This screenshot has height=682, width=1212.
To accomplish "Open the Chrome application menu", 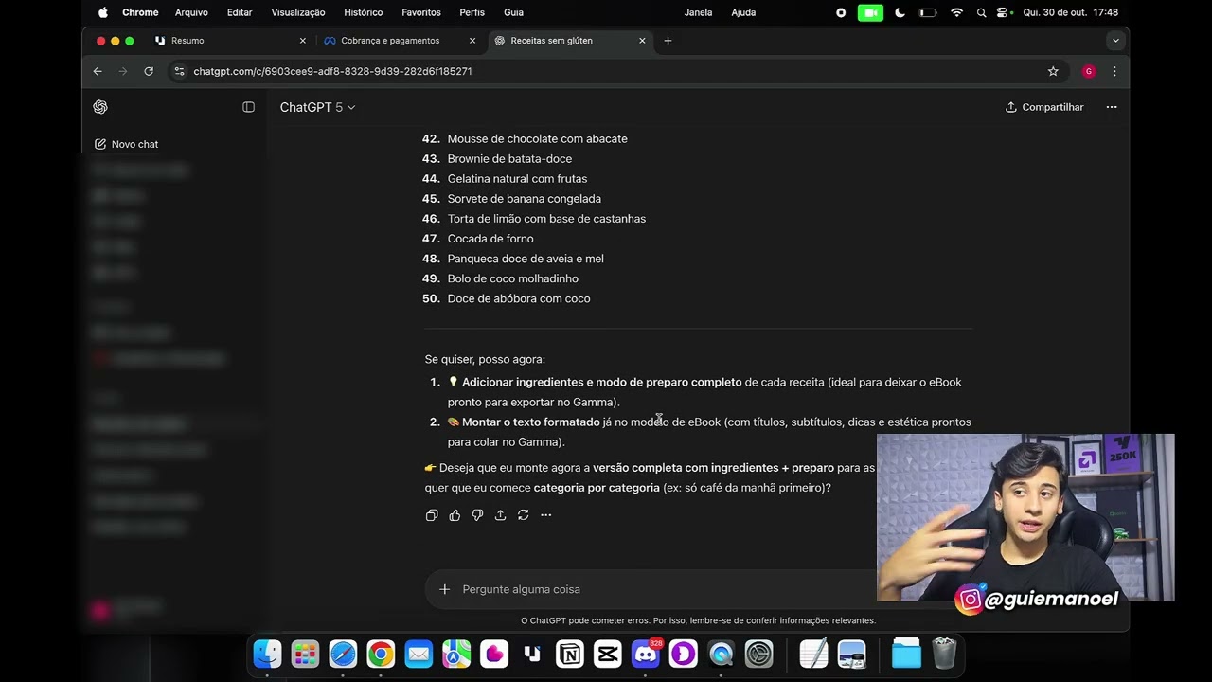I will (140, 12).
